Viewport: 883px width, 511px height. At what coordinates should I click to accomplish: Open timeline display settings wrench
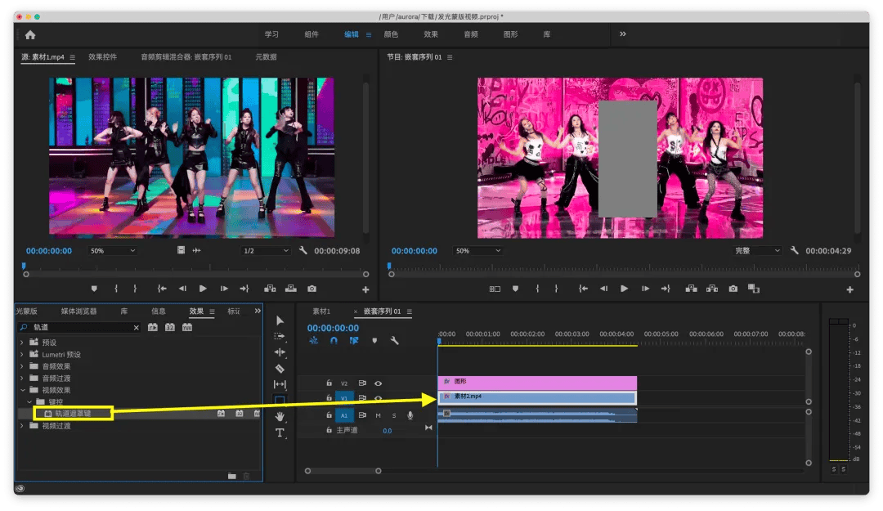tap(394, 340)
